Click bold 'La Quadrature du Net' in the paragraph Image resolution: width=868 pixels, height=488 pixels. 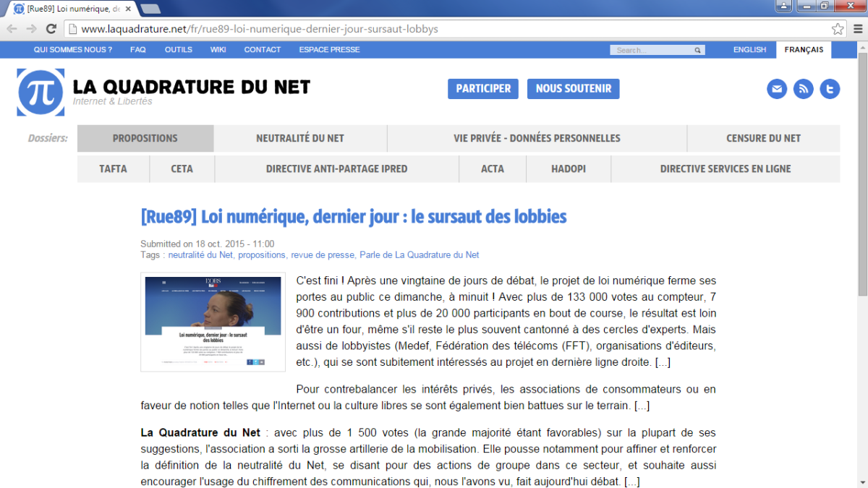pyautogui.click(x=200, y=433)
